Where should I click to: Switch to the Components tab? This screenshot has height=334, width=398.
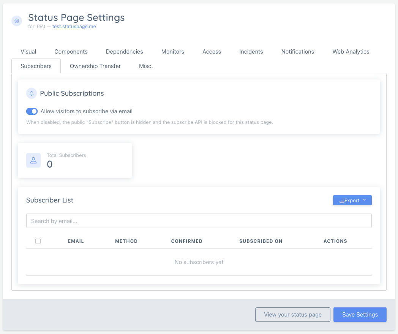click(71, 52)
